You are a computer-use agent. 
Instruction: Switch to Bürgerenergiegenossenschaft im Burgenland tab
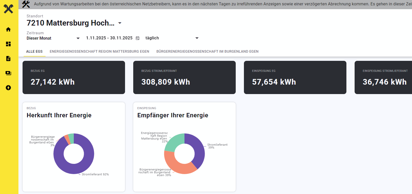(x=207, y=51)
